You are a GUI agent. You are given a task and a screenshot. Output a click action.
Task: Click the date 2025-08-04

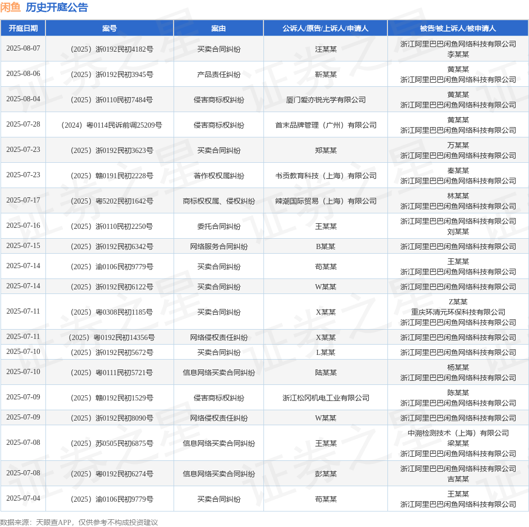click(23, 99)
